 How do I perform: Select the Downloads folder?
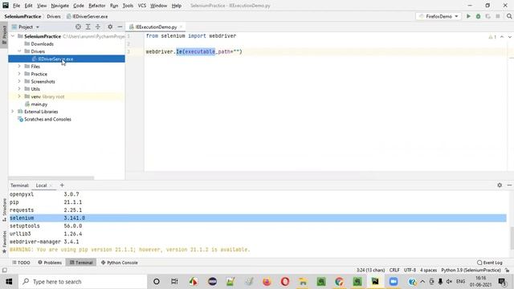point(42,44)
